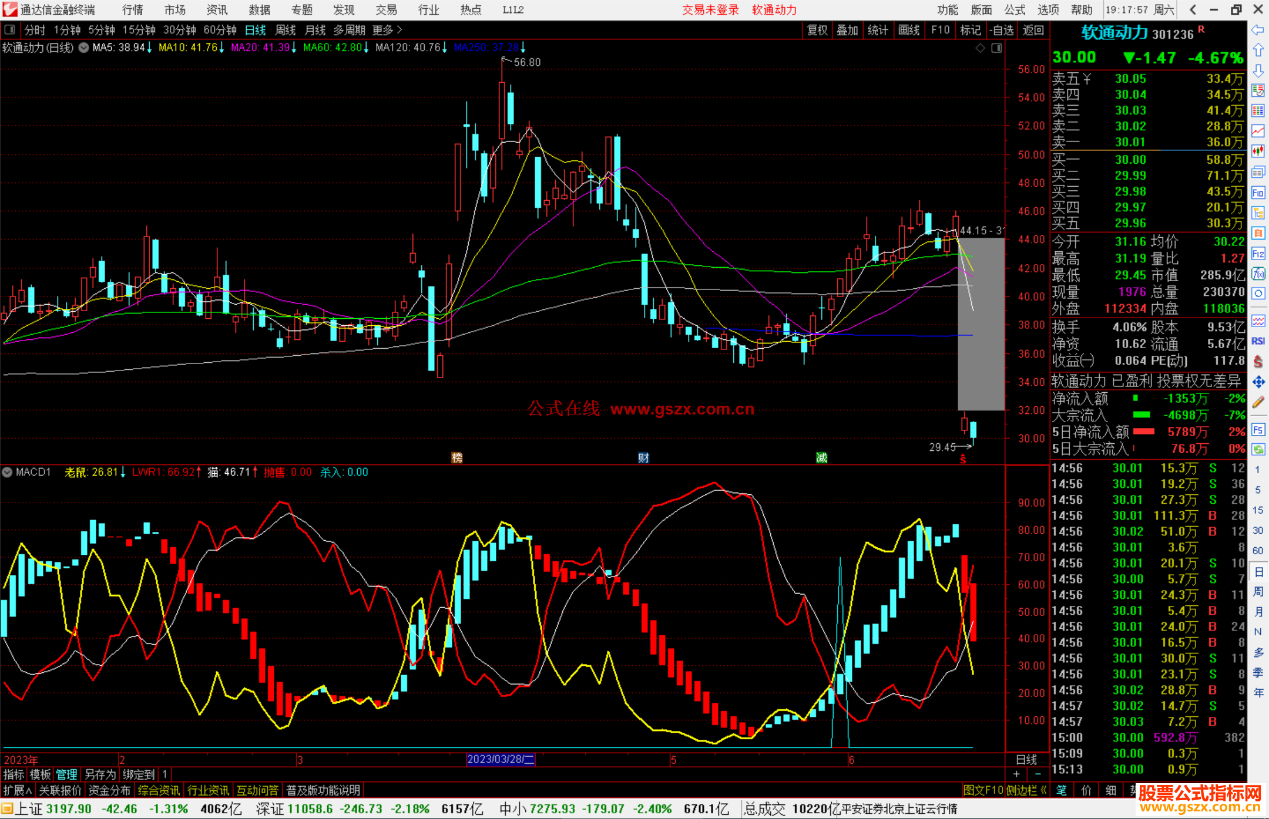Toggle the diamond marker icon on chart header
This screenshot has width=1269, height=819.
(980, 48)
